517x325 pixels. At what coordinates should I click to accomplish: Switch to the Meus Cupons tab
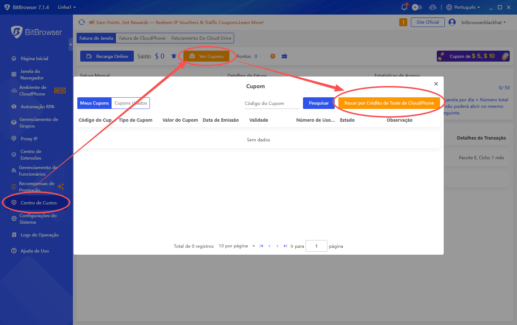94,103
